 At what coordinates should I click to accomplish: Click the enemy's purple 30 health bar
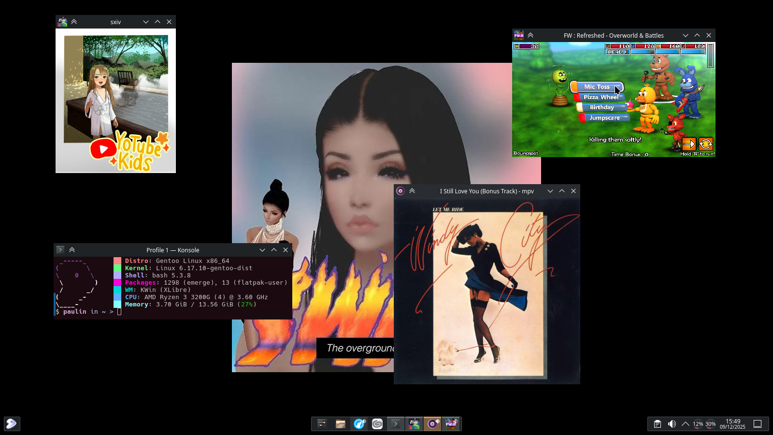(526, 46)
